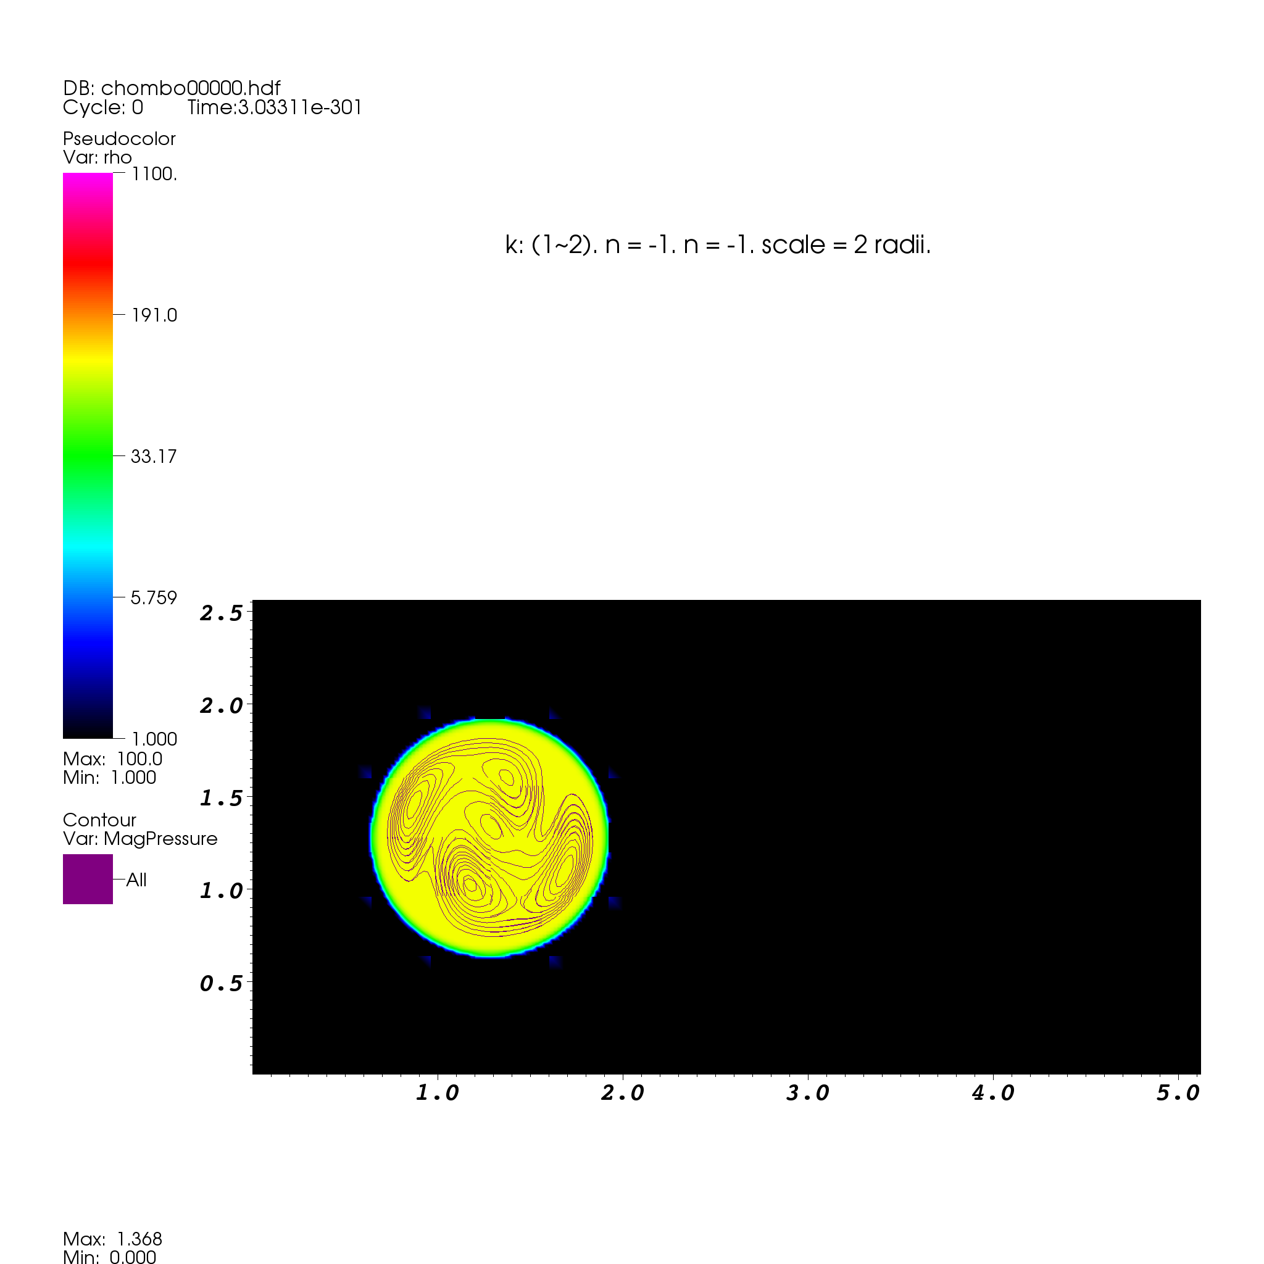
Task: Click the y-axis label '1.0'
Action: point(222,891)
